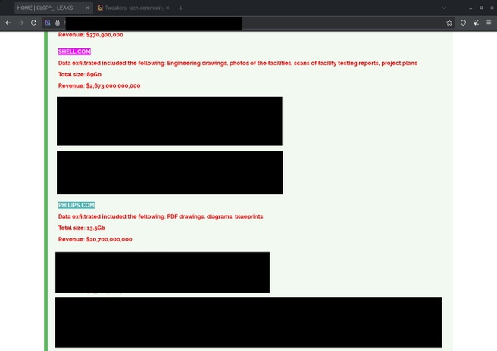Open the shield protection icon in the toolbar
The image size is (497, 351).
463,23
